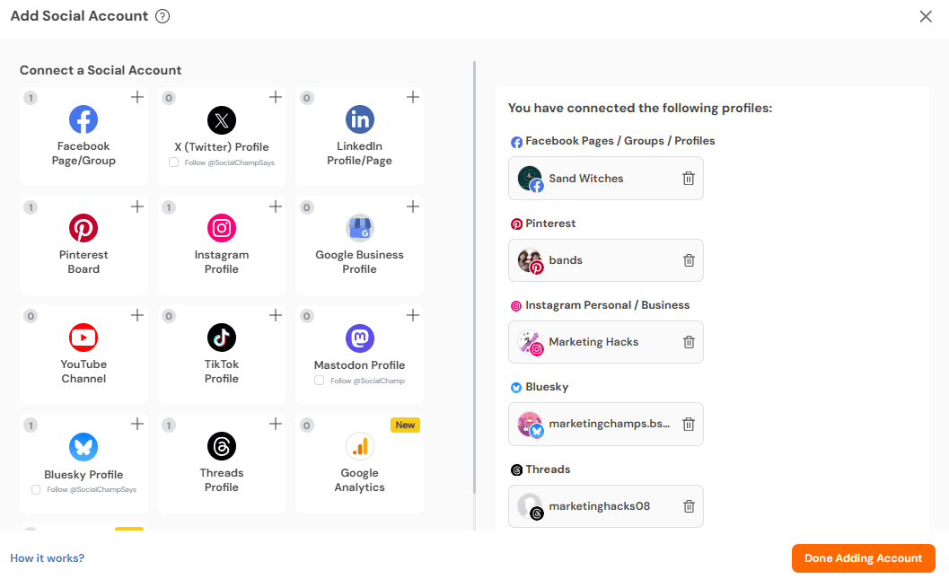This screenshot has height=579, width=949.
Task: Check Follow @SocialChamp under Mastodon Profile
Action: pos(319,381)
